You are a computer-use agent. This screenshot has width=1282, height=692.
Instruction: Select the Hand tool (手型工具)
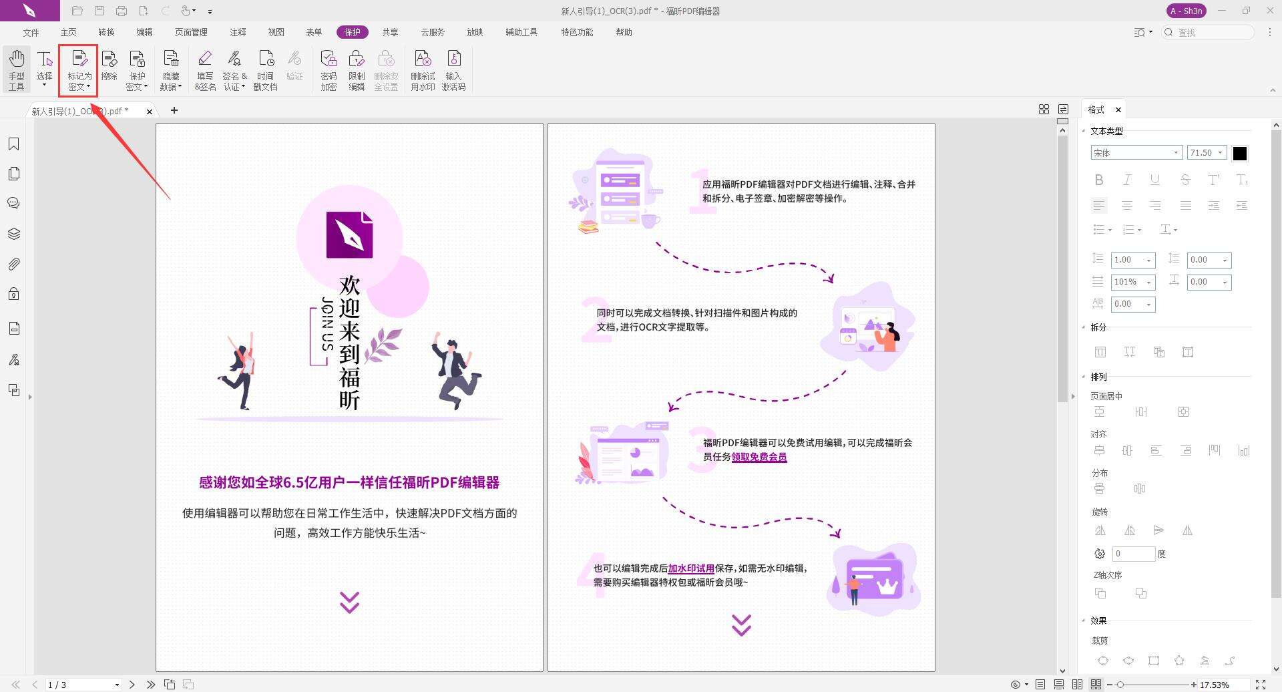pos(17,69)
